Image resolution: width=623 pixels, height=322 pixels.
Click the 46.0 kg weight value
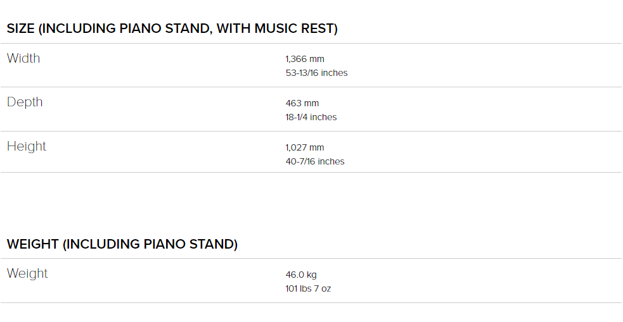[301, 275]
